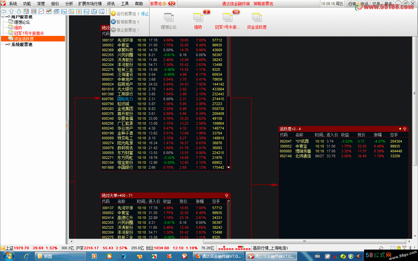This screenshot has width=418, height=261.
Task: Open the 强势 pool card
Action: [x=198, y=21]
